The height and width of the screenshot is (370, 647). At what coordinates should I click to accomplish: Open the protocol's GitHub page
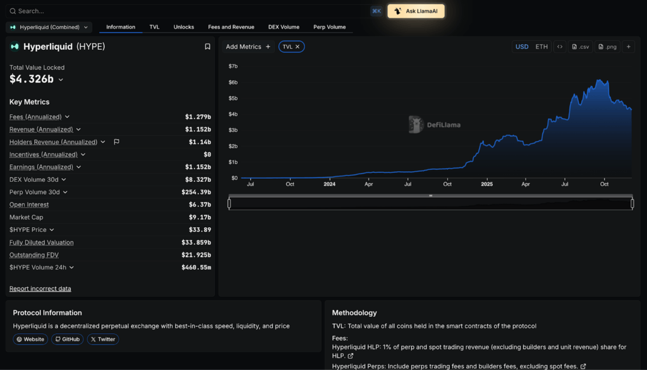(x=67, y=339)
